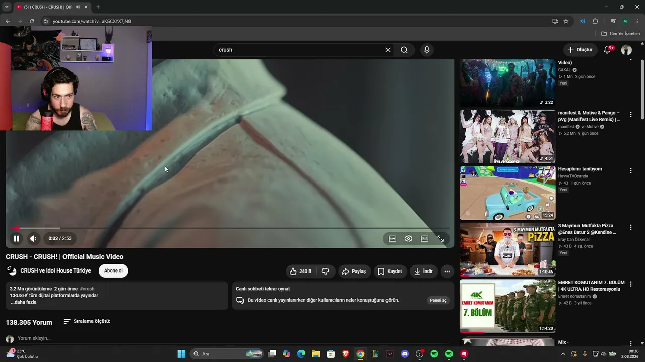Install the app via address bar icon
645x362 pixels.
pyautogui.click(x=555, y=21)
